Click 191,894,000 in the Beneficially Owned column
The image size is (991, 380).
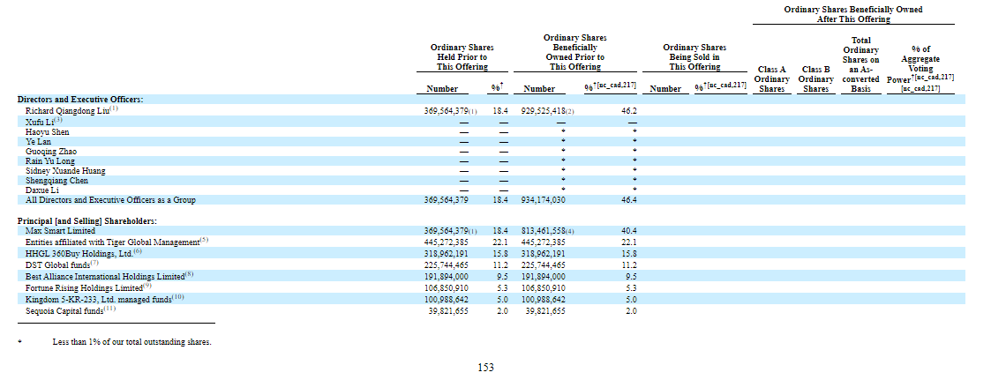tap(543, 277)
